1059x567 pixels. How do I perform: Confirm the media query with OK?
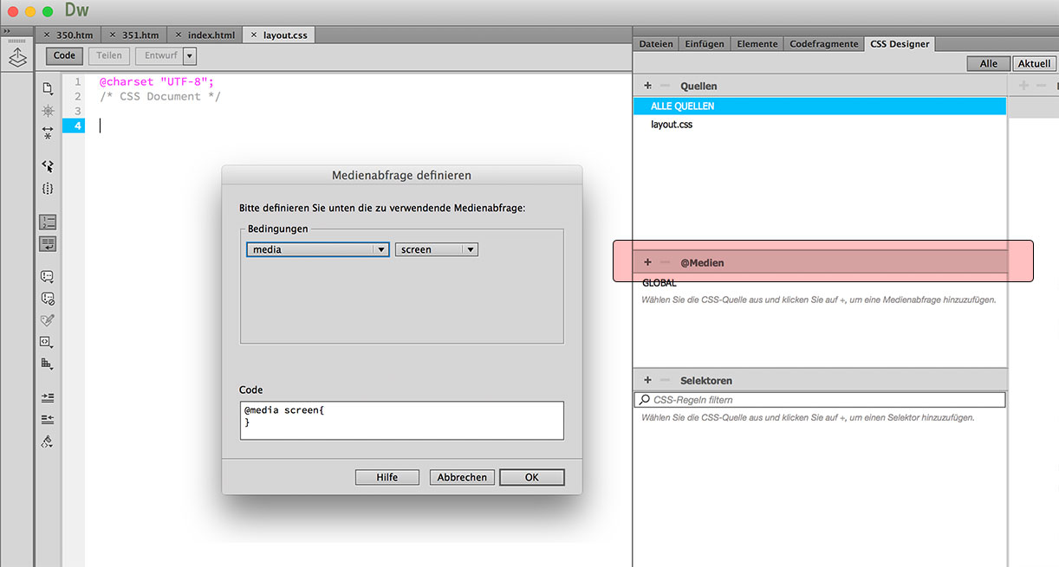(531, 477)
